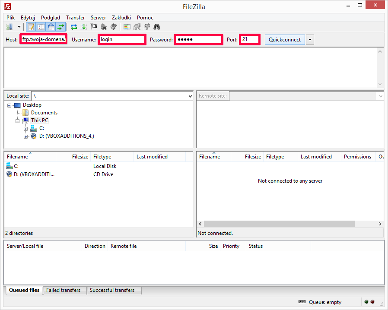Image resolution: width=388 pixels, height=310 pixels.
Task: Expand the C: drive tree node
Action: point(25,129)
